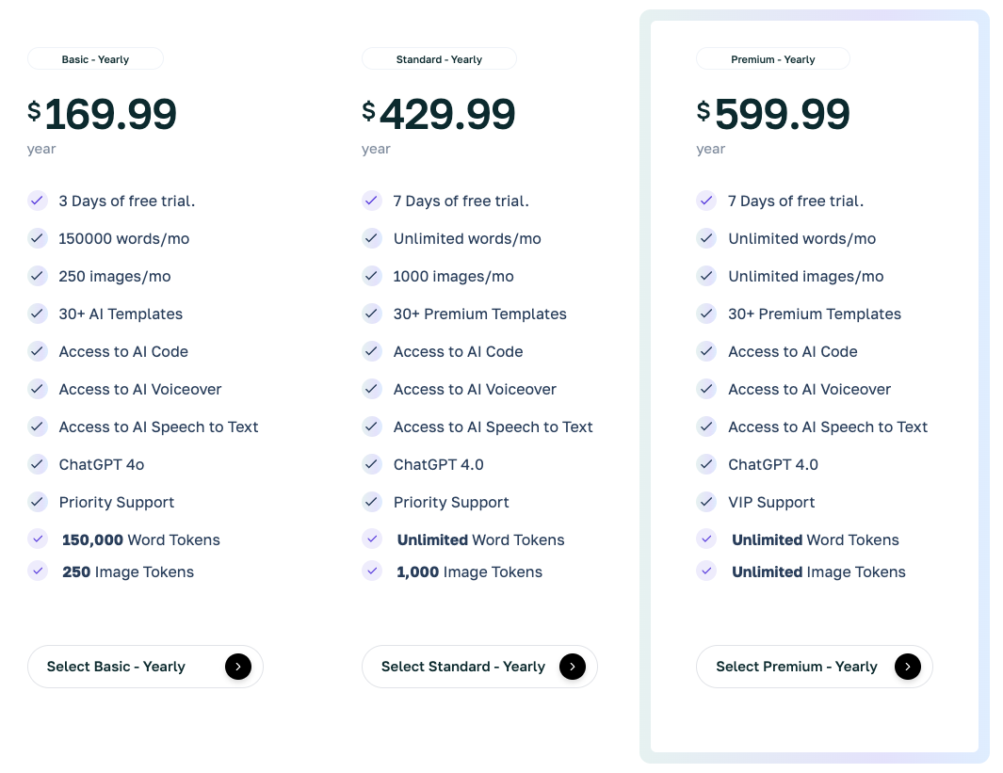Click the $599.99 Premium price
Image resolution: width=1003 pixels, height=773 pixels.
(773, 115)
